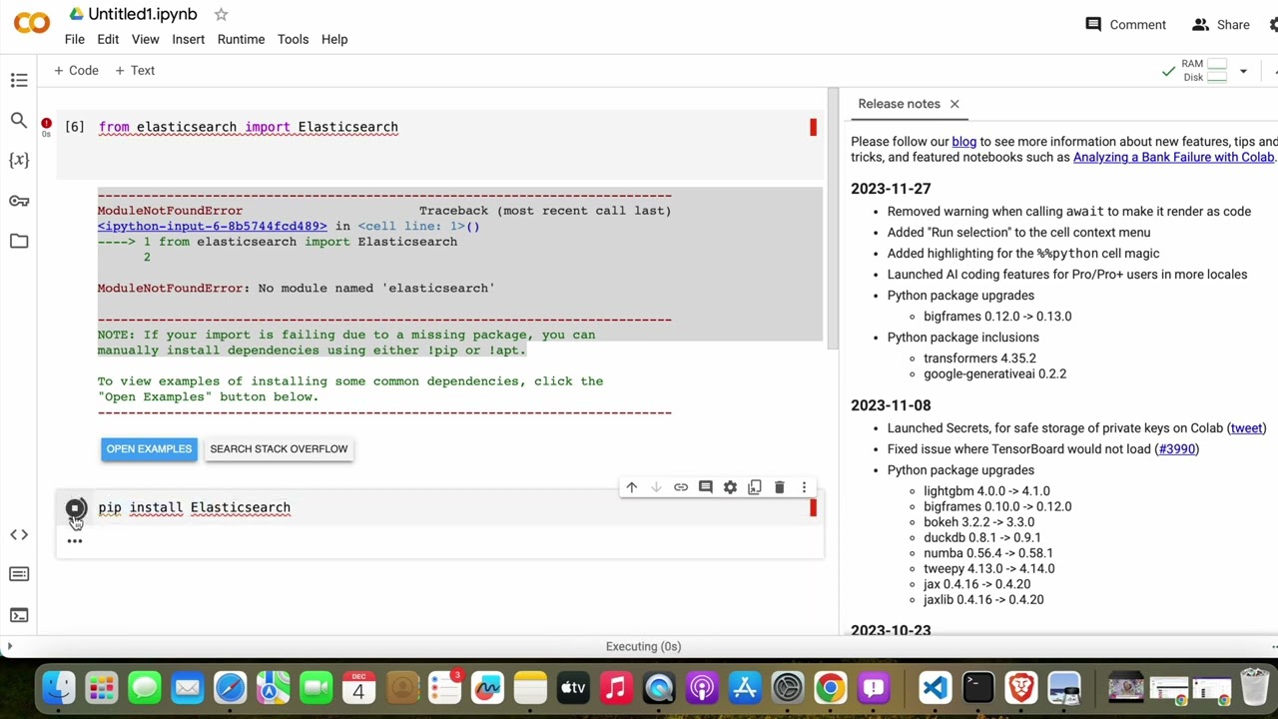Stop the executing pip install cell
This screenshot has height=719, width=1278.
click(75, 508)
